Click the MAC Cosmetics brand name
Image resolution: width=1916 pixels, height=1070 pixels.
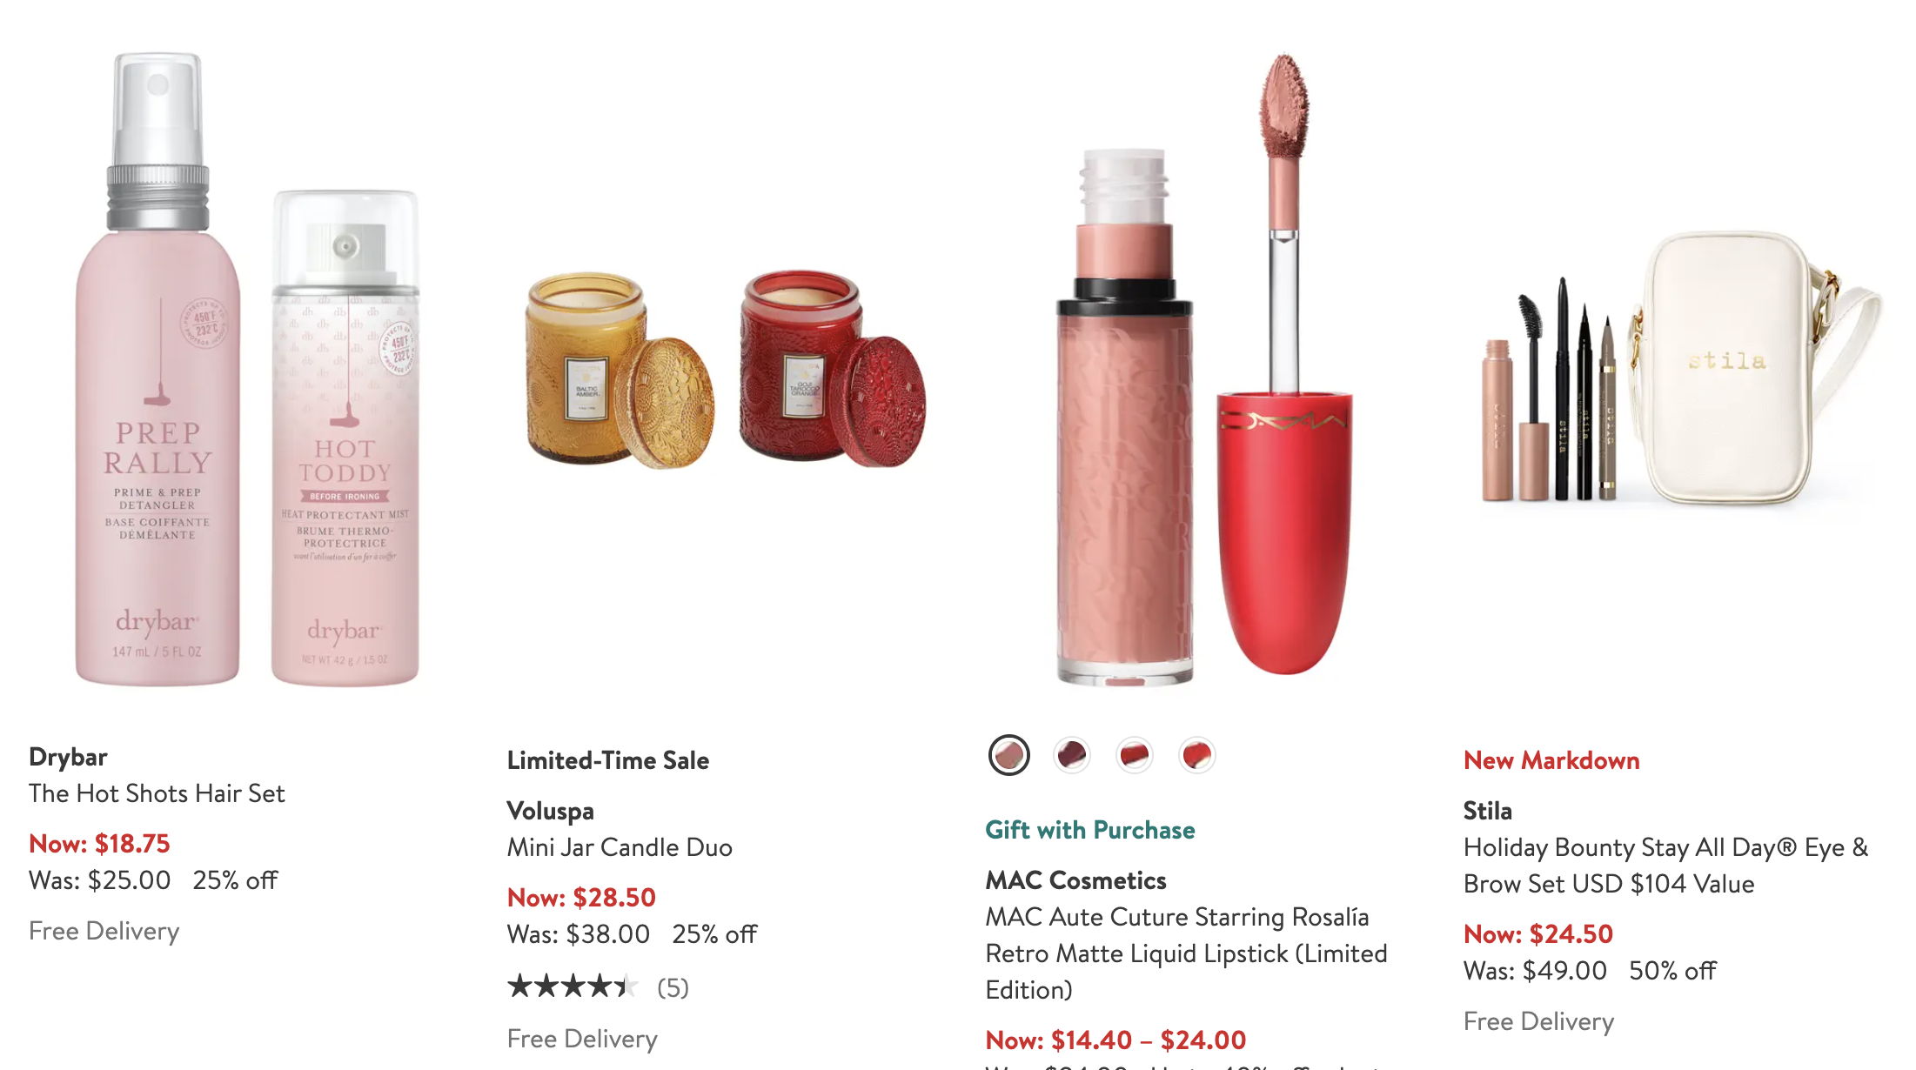pos(1075,880)
